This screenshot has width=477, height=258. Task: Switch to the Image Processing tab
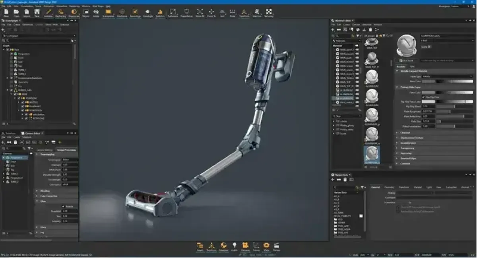[x=66, y=150]
